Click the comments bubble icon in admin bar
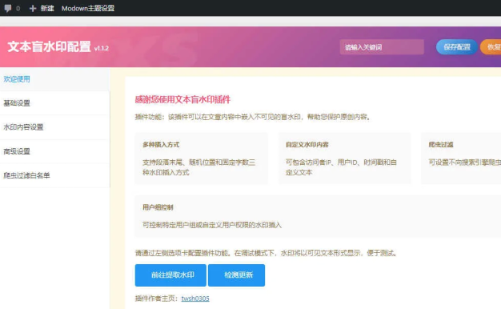This screenshot has width=501, height=309. [8, 8]
